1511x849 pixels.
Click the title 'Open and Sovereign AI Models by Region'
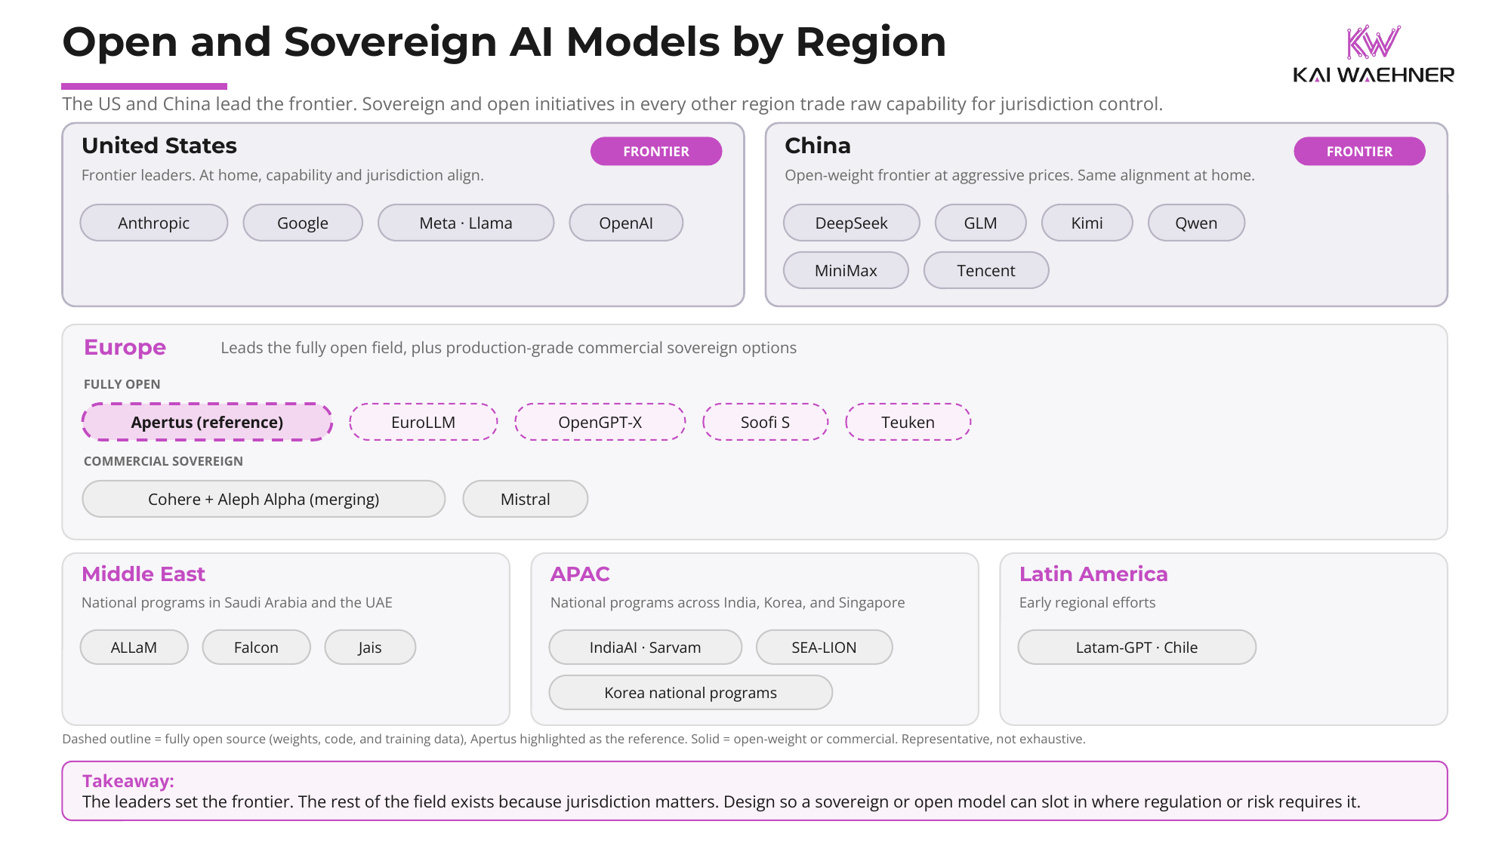coord(504,42)
